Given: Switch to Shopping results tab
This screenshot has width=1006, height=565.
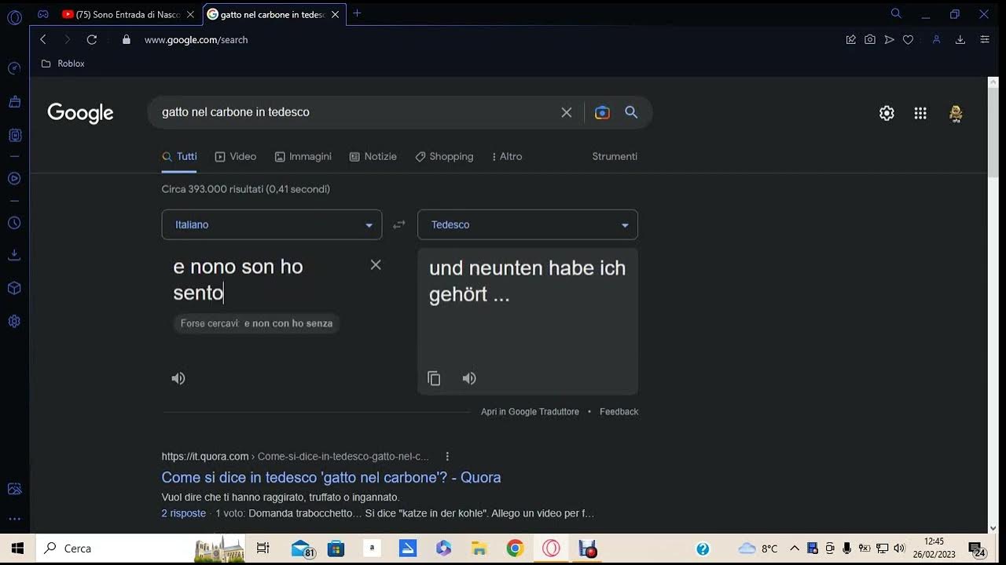Looking at the screenshot, I should [x=444, y=156].
